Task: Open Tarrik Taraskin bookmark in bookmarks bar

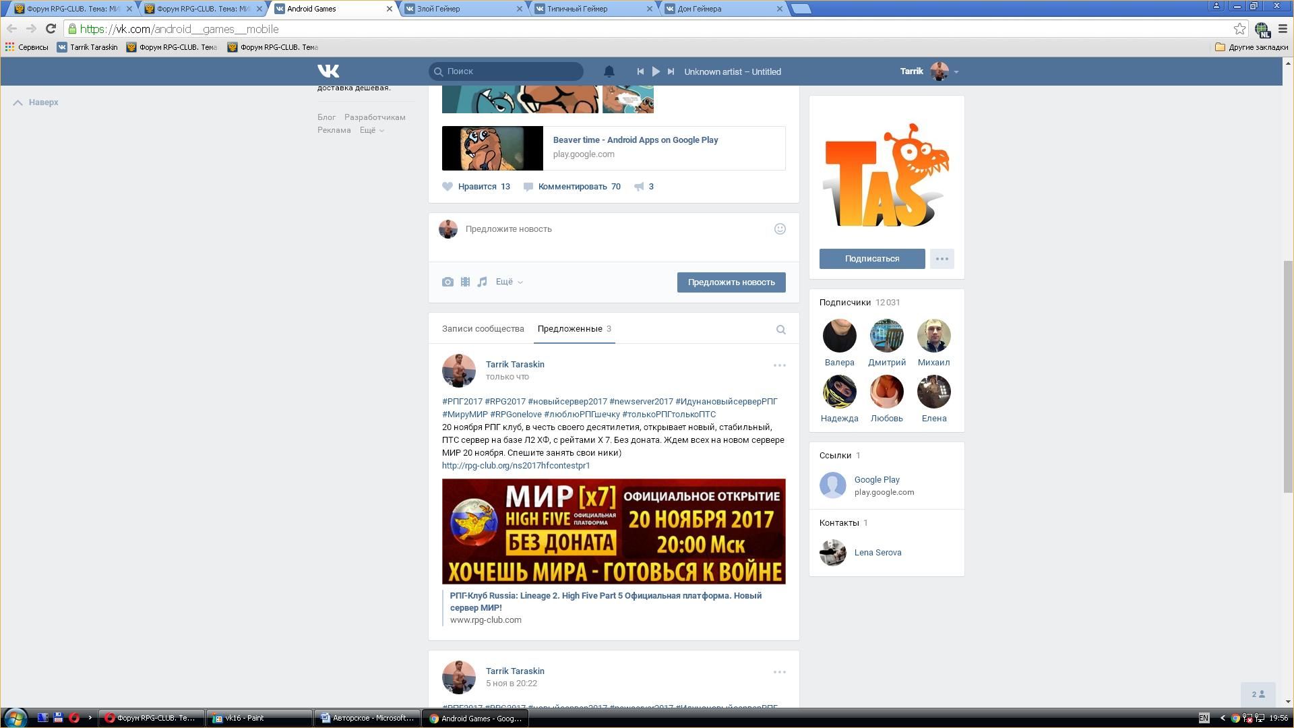Action: coord(88,47)
